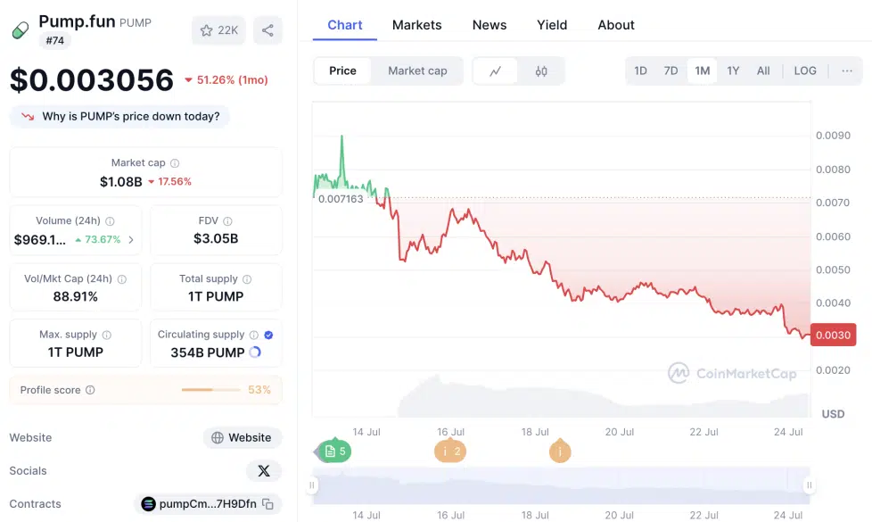Copy the pumpCm contract address

pyautogui.click(x=267, y=504)
